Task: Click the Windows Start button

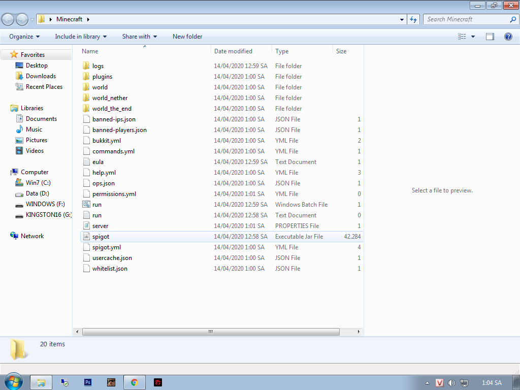Action: click(x=14, y=381)
